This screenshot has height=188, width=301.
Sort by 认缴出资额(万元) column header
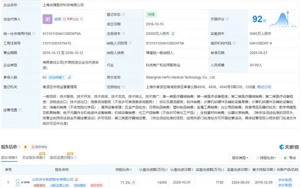(x=153, y=170)
